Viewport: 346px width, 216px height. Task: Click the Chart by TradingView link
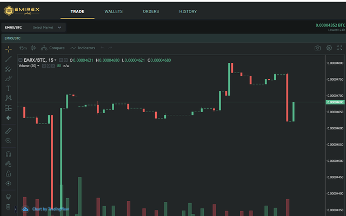[x=50, y=209]
